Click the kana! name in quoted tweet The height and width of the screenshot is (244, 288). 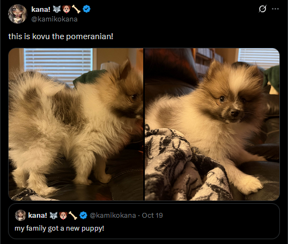[x=38, y=216]
